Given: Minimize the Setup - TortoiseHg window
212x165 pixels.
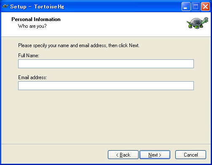Looking at the screenshot, I should pos(186,7).
